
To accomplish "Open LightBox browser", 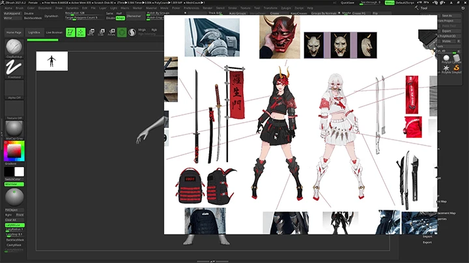I will 34,32.
